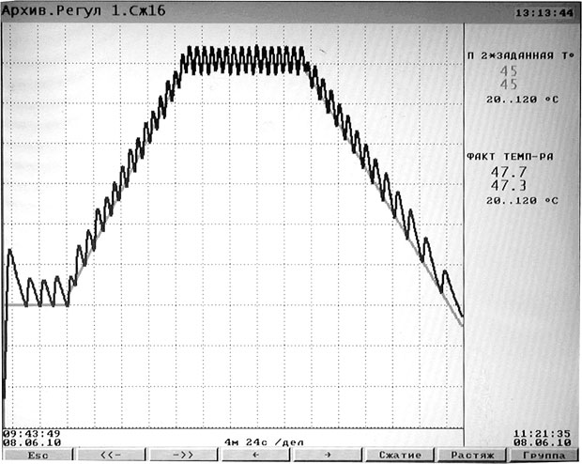Click the 20..120 °C range under ЗАДАННАЯ Т°
This screenshot has width=582, height=464.
522,100
